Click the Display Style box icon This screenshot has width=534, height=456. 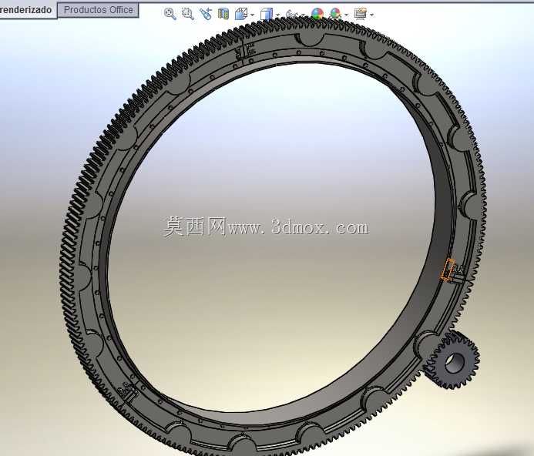point(267,15)
